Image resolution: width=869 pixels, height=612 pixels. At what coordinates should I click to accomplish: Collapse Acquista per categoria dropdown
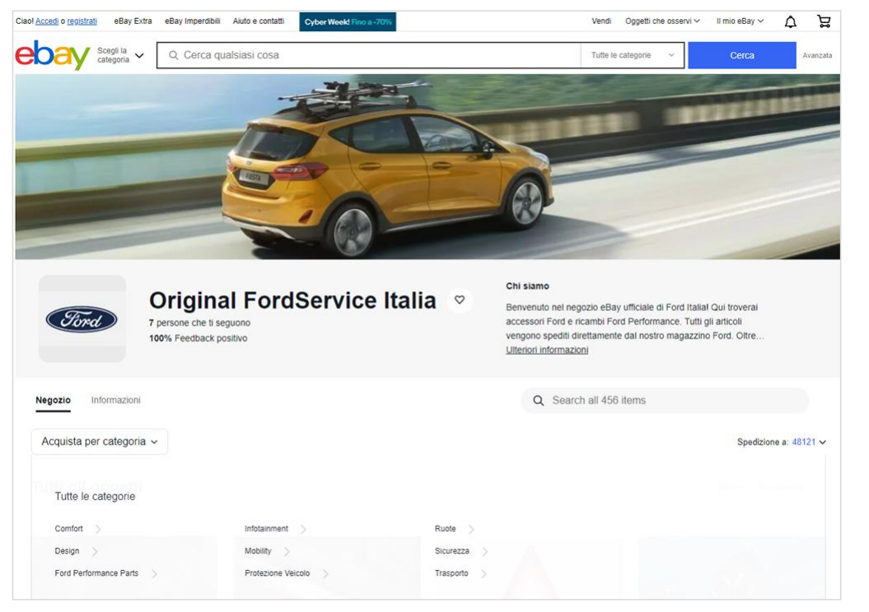click(x=100, y=442)
